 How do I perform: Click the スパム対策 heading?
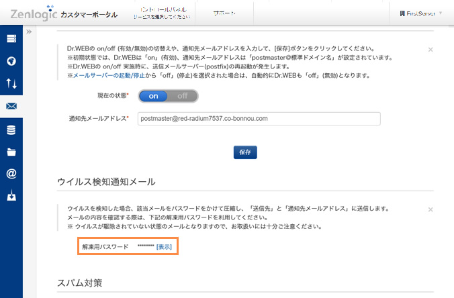80,283
